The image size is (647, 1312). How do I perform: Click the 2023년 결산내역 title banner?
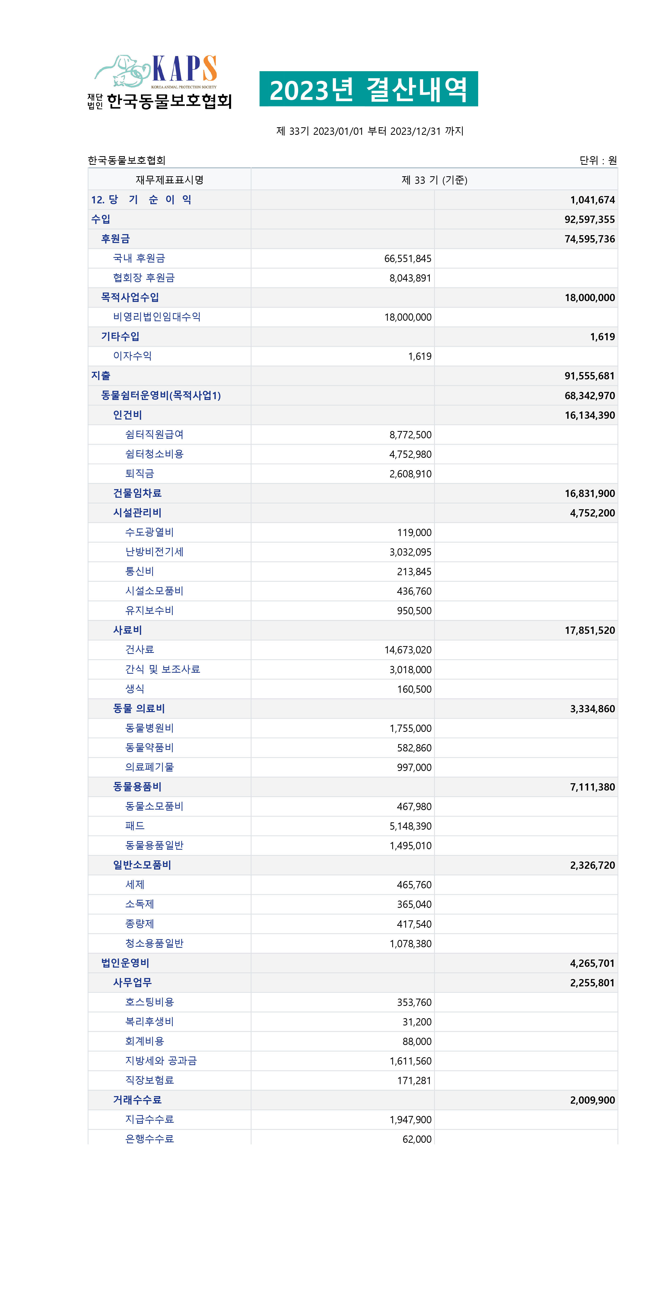(368, 89)
